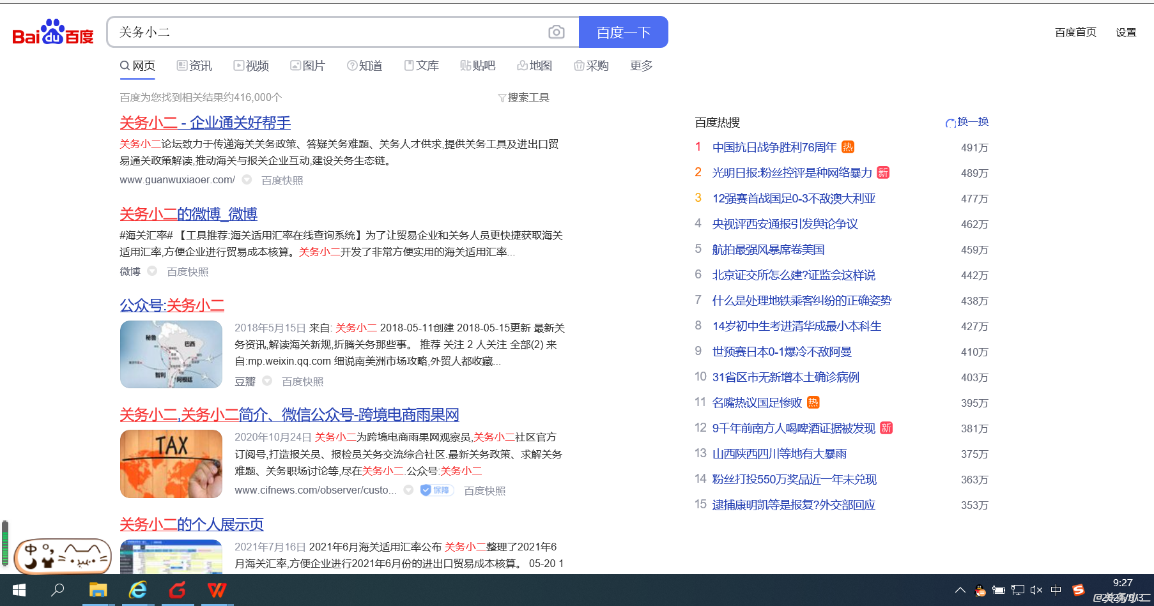Click the Baidu logo

coord(53,32)
